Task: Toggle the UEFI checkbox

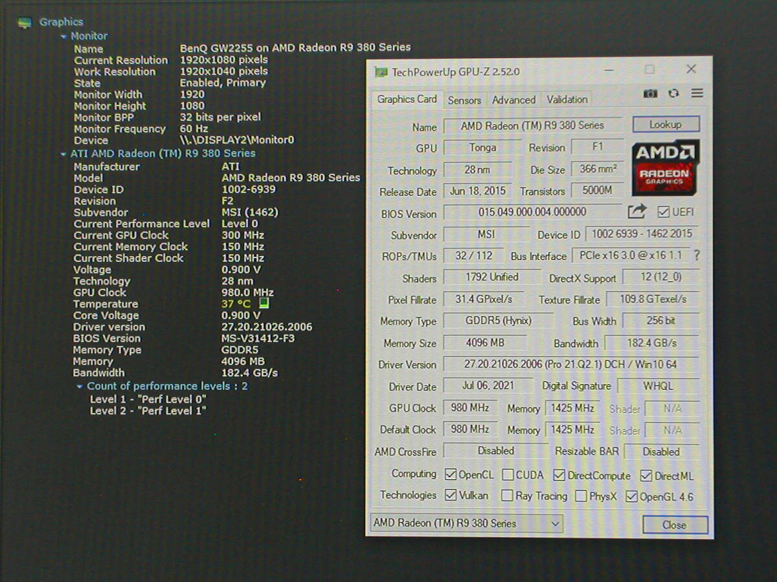Action: pos(663,211)
